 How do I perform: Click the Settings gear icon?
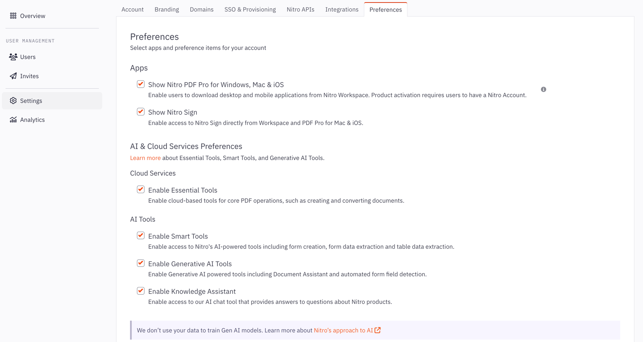13,100
